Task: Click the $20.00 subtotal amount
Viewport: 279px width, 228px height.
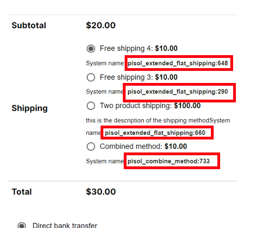Action: coord(101,25)
